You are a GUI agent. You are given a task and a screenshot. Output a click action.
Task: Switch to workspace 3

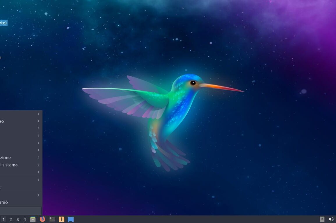(18, 220)
